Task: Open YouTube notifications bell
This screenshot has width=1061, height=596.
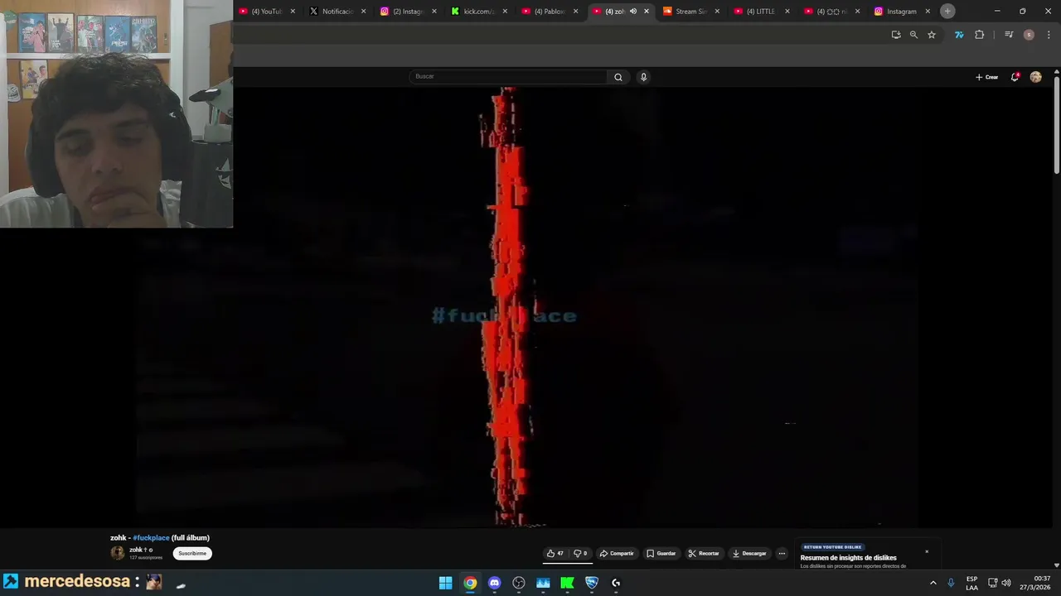Action: [1015, 77]
